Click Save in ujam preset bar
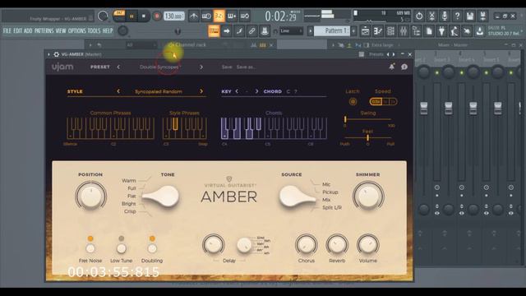Screen dimensions: 526x296 tap(227, 67)
